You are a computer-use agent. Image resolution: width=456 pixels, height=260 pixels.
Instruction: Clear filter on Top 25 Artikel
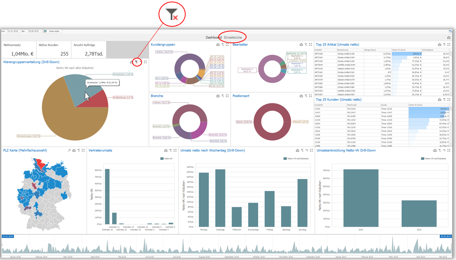pyautogui.click(x=444, y=44)
